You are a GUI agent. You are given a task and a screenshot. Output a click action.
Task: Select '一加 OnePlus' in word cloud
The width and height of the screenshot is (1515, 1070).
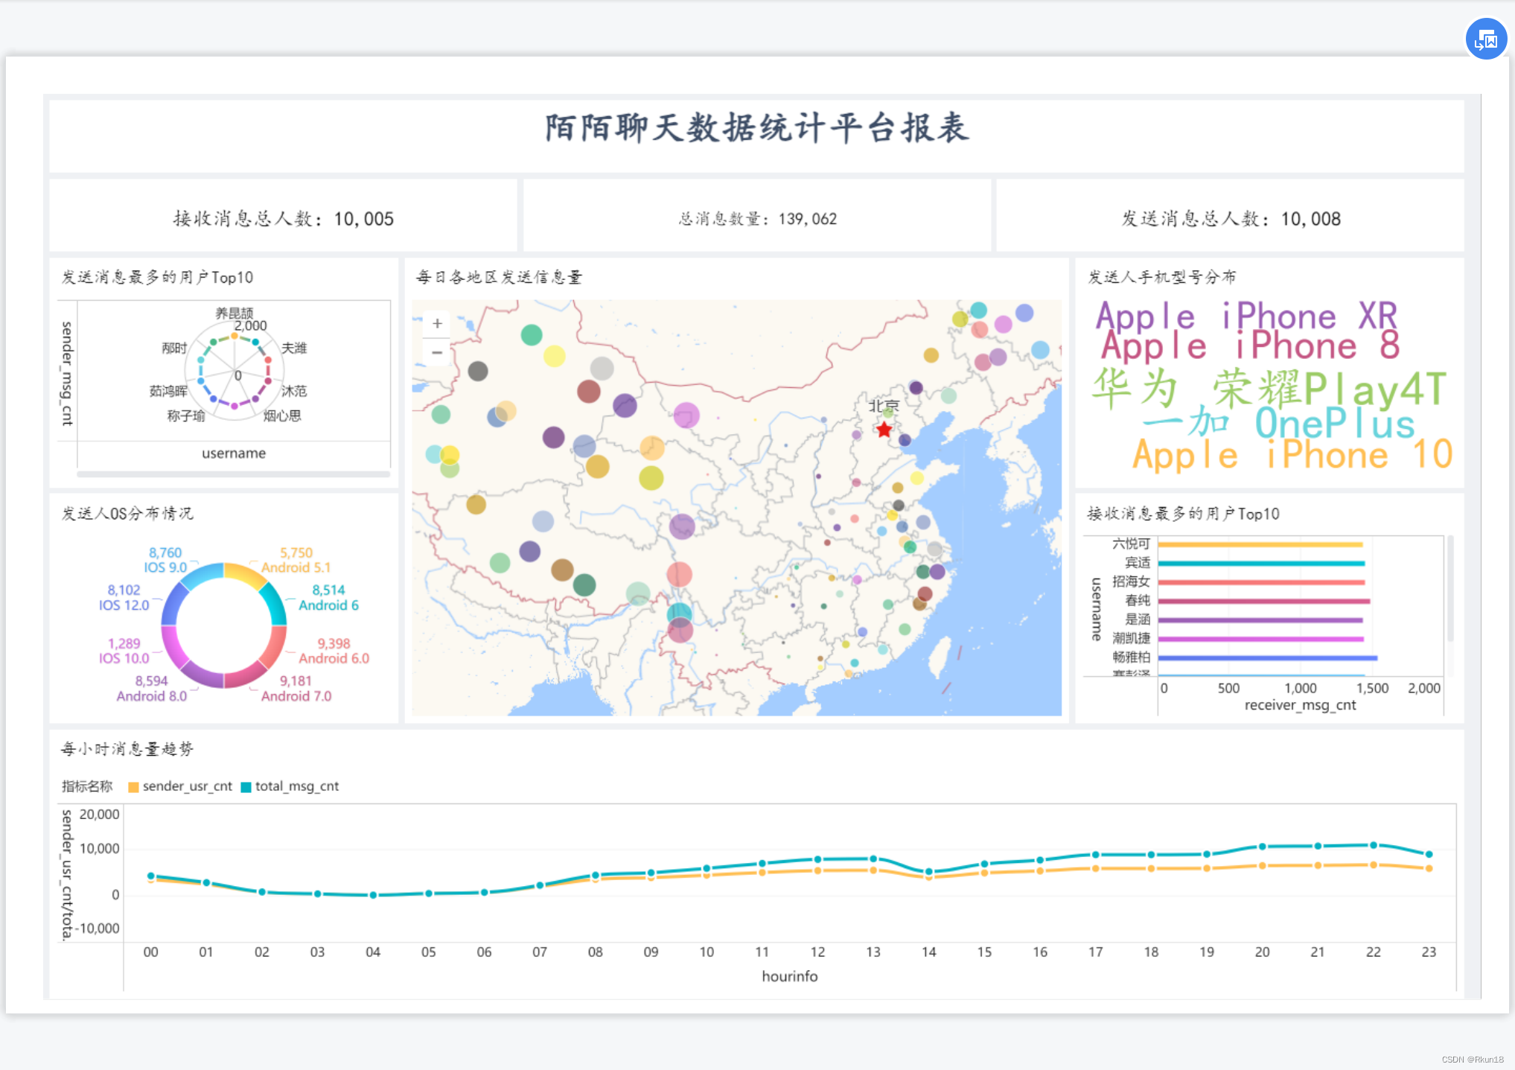(1278, 423)
